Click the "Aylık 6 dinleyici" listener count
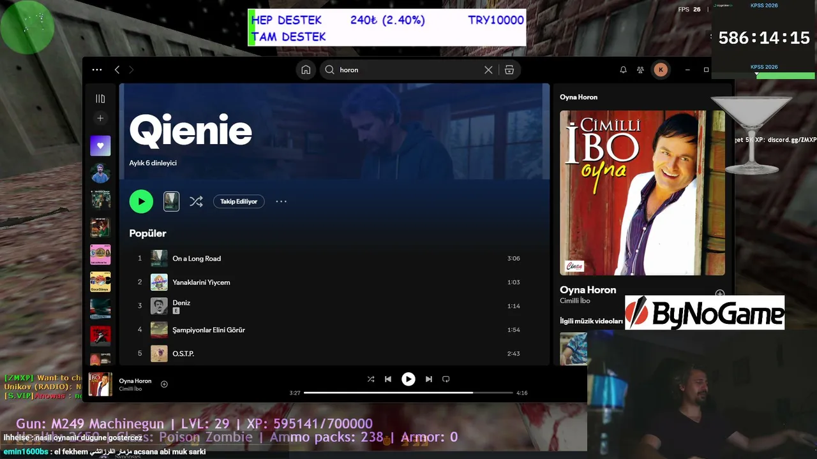The image size is (817, 459). coord(153,163)
